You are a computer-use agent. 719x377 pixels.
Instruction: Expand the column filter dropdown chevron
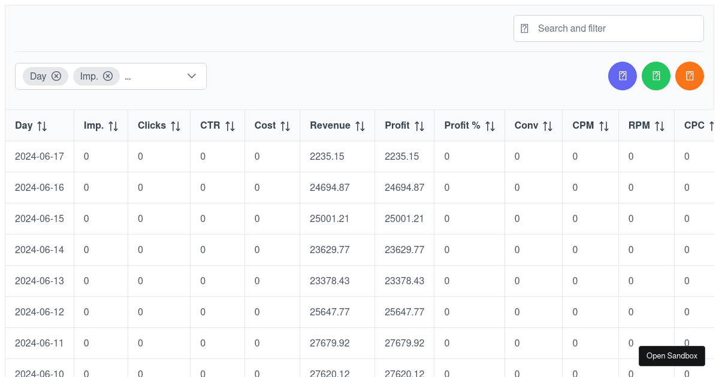[191, 76]
